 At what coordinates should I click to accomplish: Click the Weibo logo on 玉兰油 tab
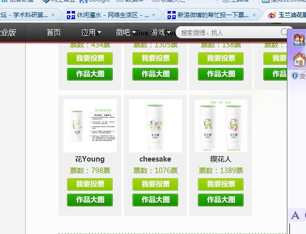[272, 15]
